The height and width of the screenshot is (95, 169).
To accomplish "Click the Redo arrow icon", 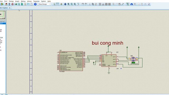I will pos(86,4).
